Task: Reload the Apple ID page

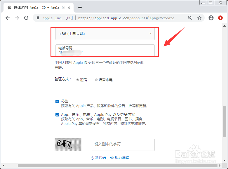Action: click(x=26, y=18)
